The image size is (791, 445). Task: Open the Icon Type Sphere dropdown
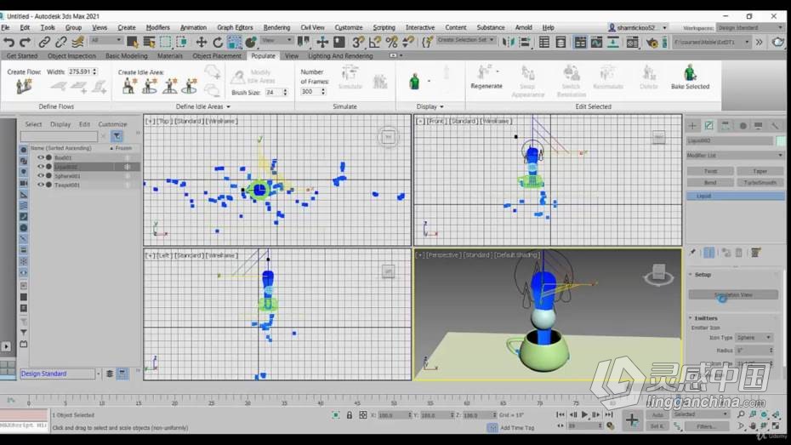click(x=754, y=338)
